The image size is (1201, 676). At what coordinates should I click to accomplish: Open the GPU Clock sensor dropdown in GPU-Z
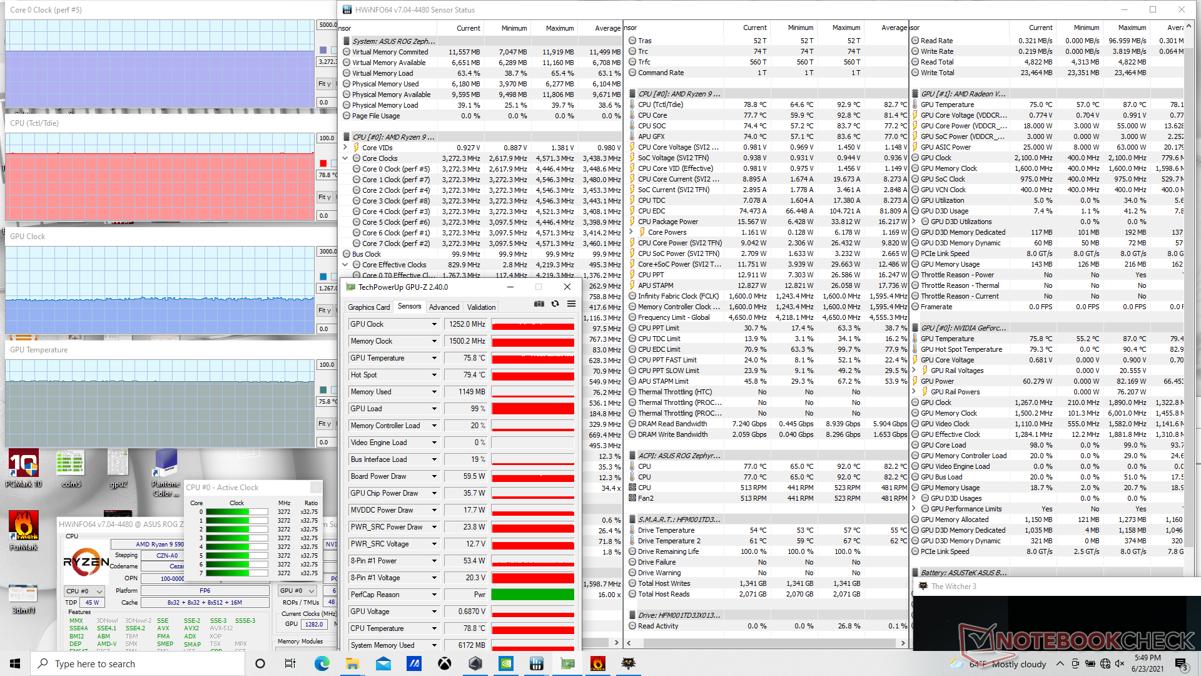pyautogui.click(x=434, y=324)
